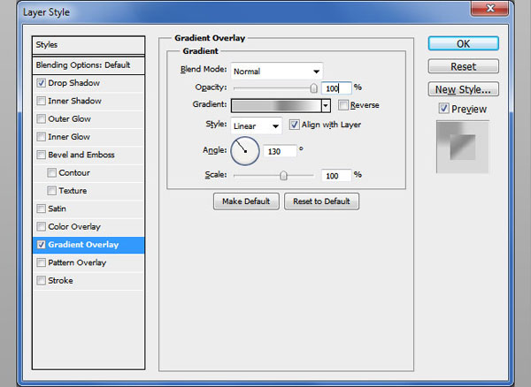
Task: Tick the Inner Shadow checkbox
Action: pos(42,101)
